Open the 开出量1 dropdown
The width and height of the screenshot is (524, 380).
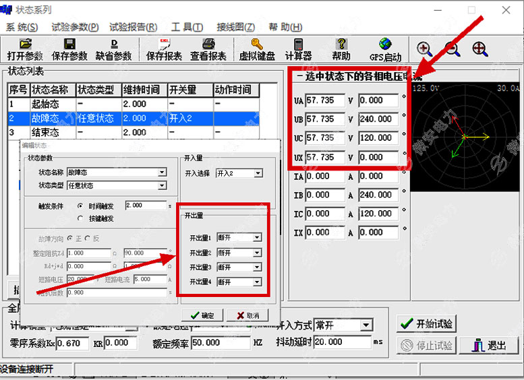pos(256,238)
